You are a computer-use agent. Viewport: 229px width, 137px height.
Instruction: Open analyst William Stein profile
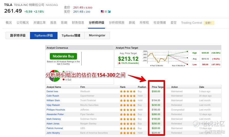[x=53, y=100]
